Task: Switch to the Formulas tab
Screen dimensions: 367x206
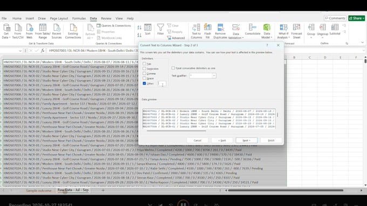Action: click(x=79, y=18)
